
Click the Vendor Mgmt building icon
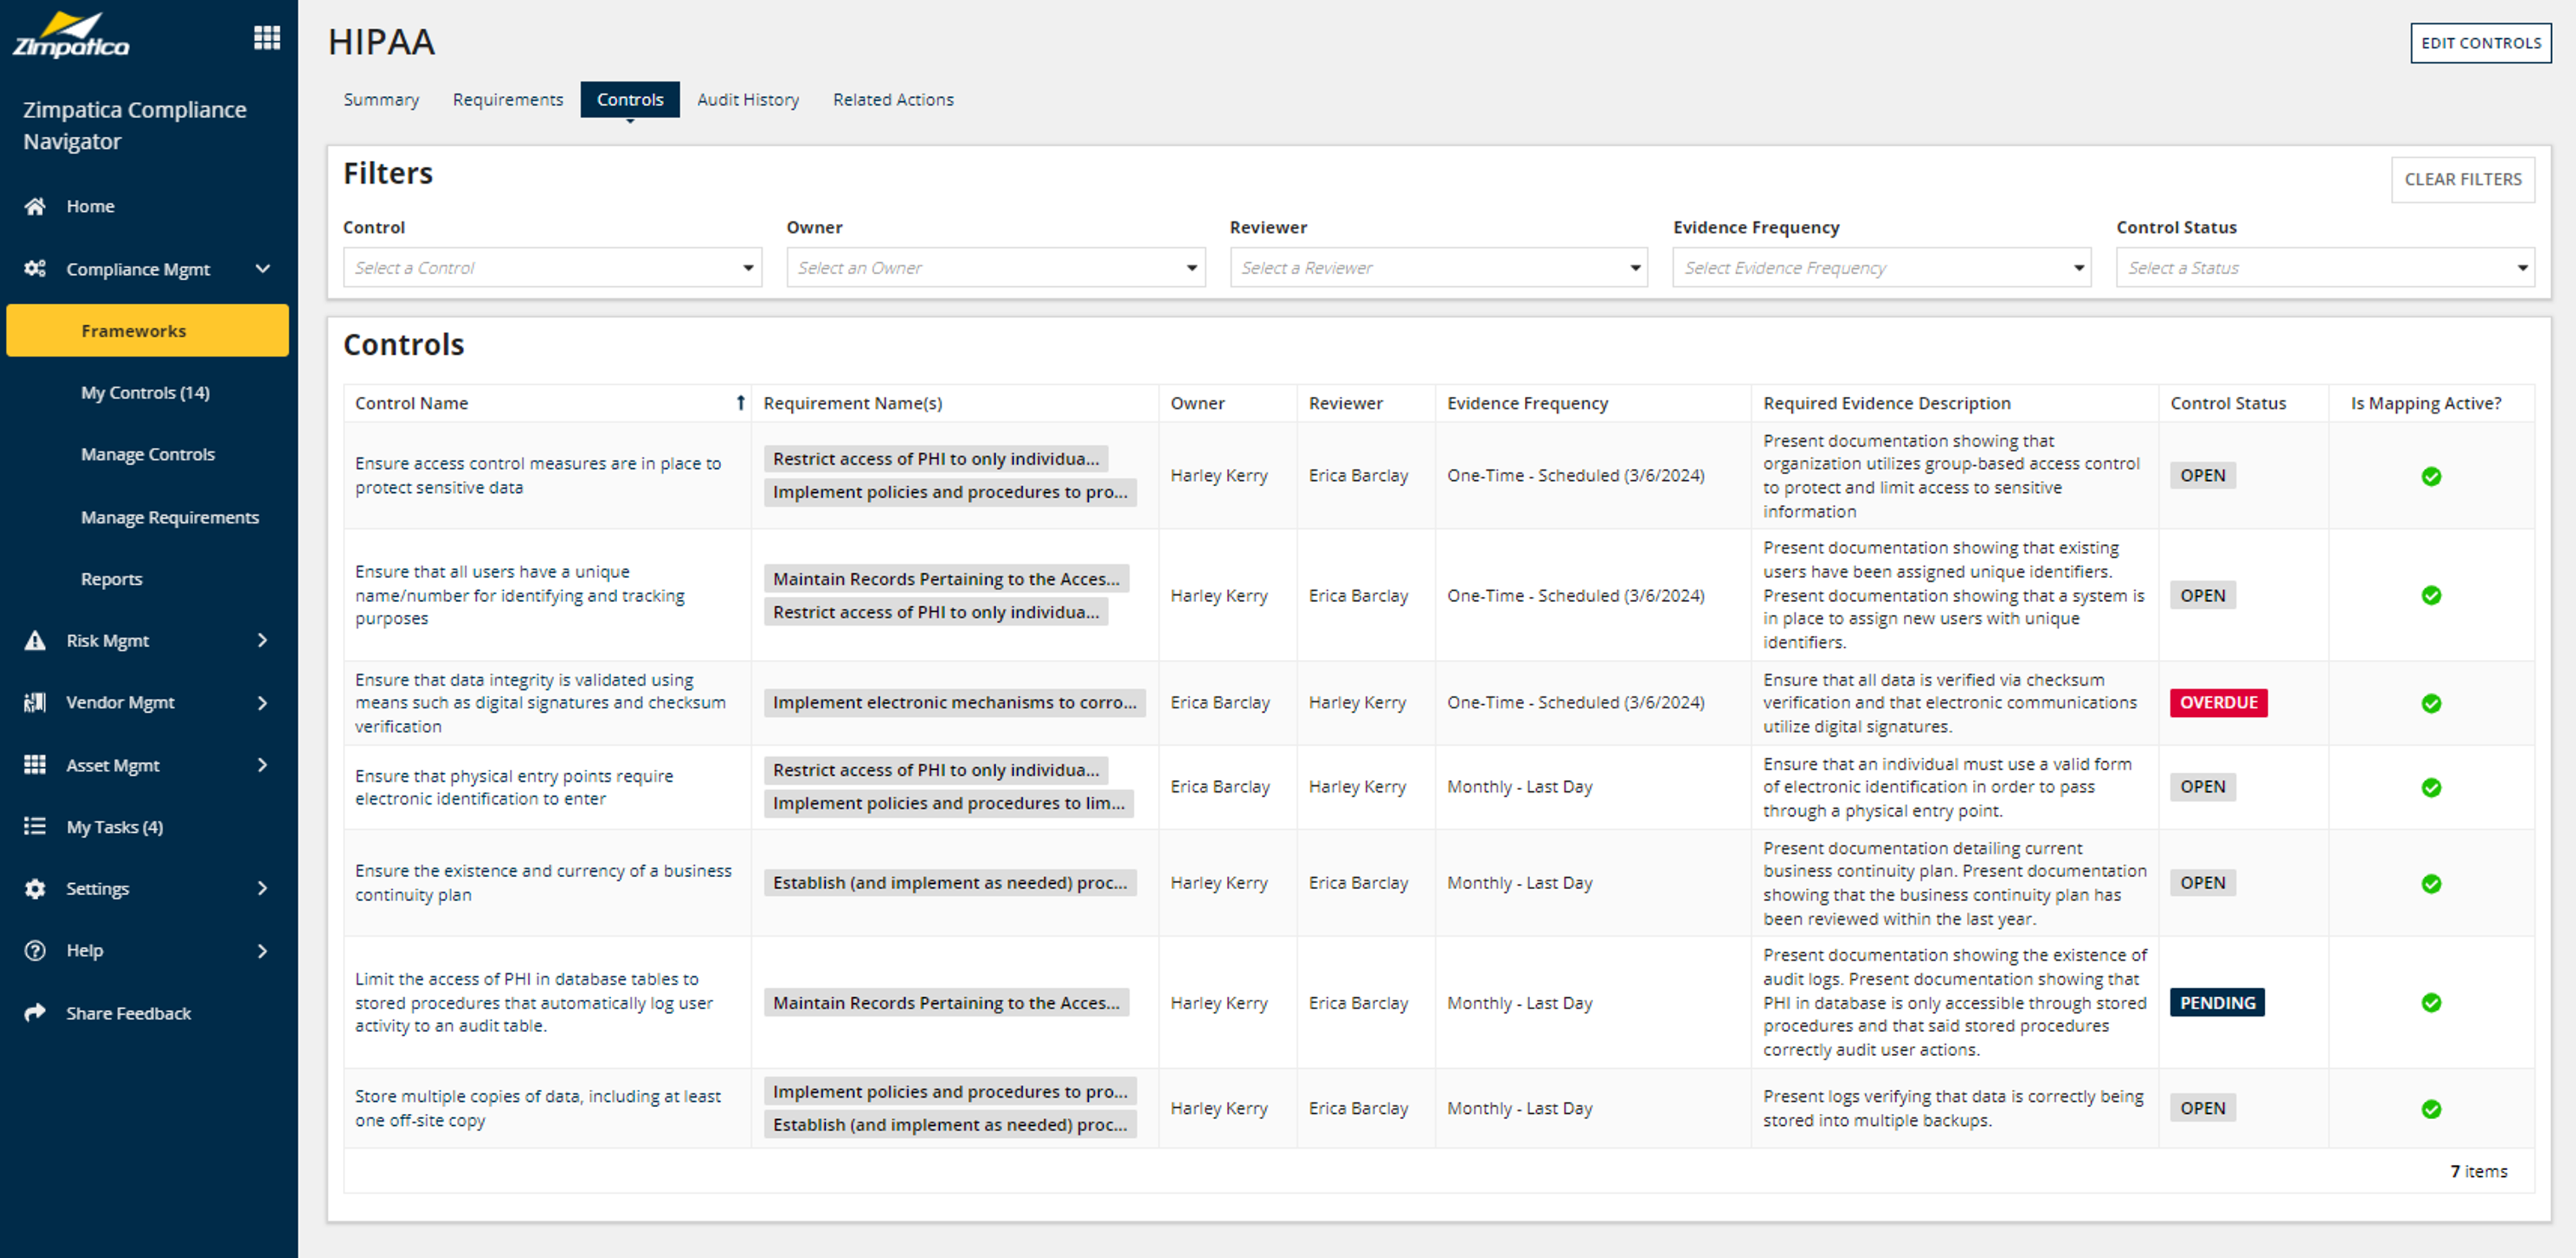(35, 702)
